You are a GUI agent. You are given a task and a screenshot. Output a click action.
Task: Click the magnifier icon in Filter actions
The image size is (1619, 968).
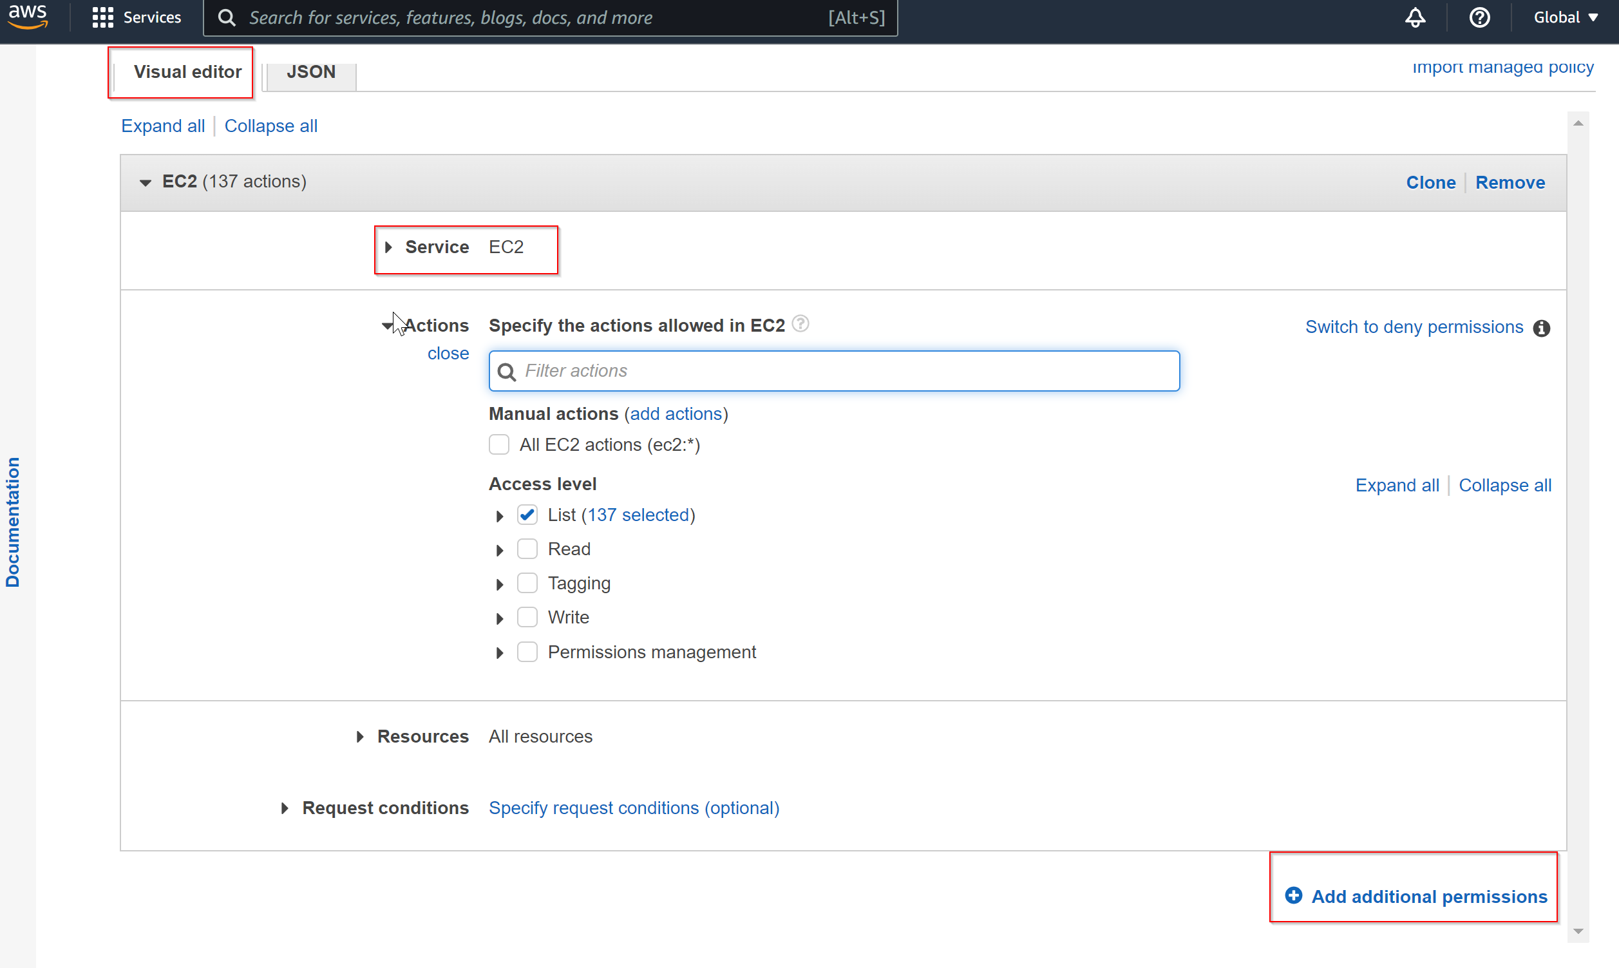coord(507,372)
